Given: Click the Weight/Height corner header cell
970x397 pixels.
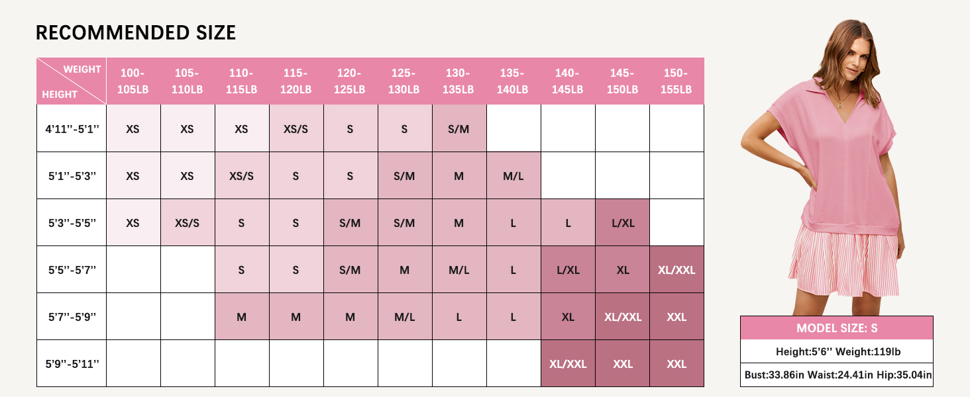Looking at the screenshot, I should [72, 81].
